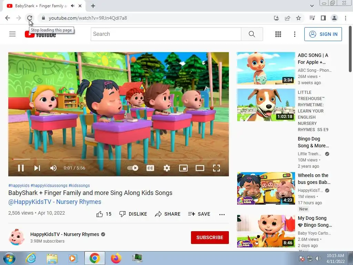
Task: Mute the video volume speaker icon
Action: click(x=53, y=168)
